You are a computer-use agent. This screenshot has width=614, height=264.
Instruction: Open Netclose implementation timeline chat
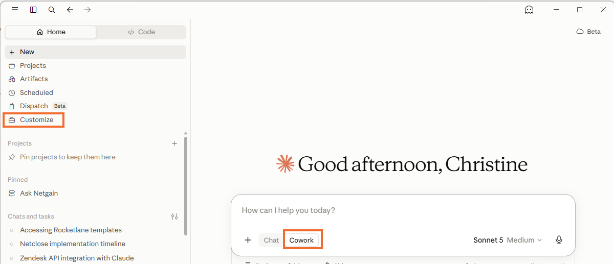pos(73,244)
